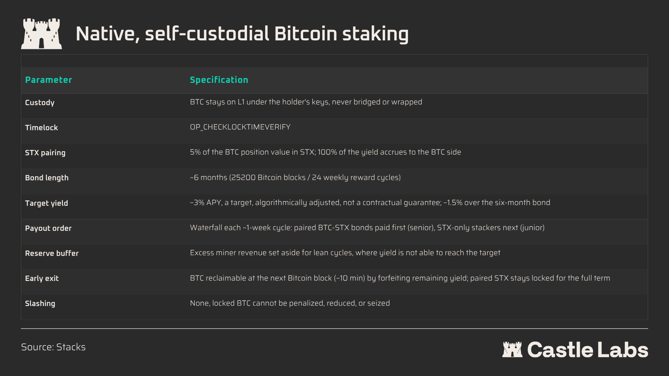Click the slashing None specification text
The width and height of the screenshot is (669, 376).
[290, 303]
